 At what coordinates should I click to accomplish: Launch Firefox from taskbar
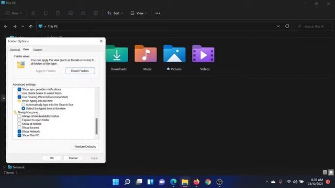[x=196, y=182]
